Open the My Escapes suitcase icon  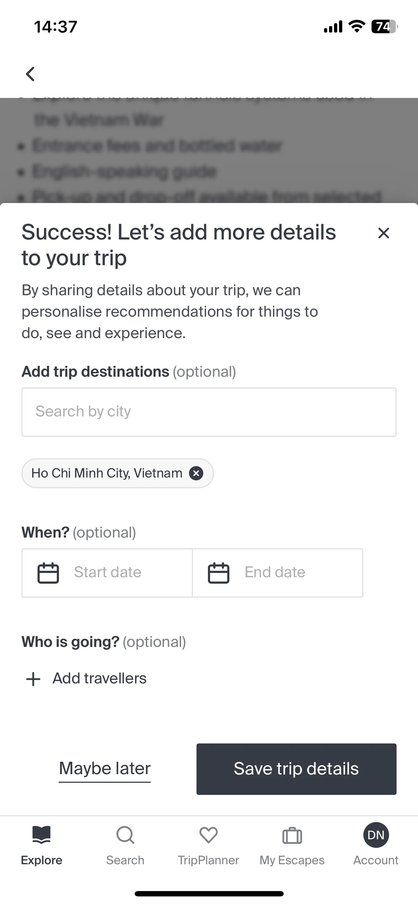292,835
